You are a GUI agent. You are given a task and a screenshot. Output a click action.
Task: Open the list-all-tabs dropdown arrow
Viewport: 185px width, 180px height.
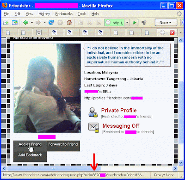(181, 32)
